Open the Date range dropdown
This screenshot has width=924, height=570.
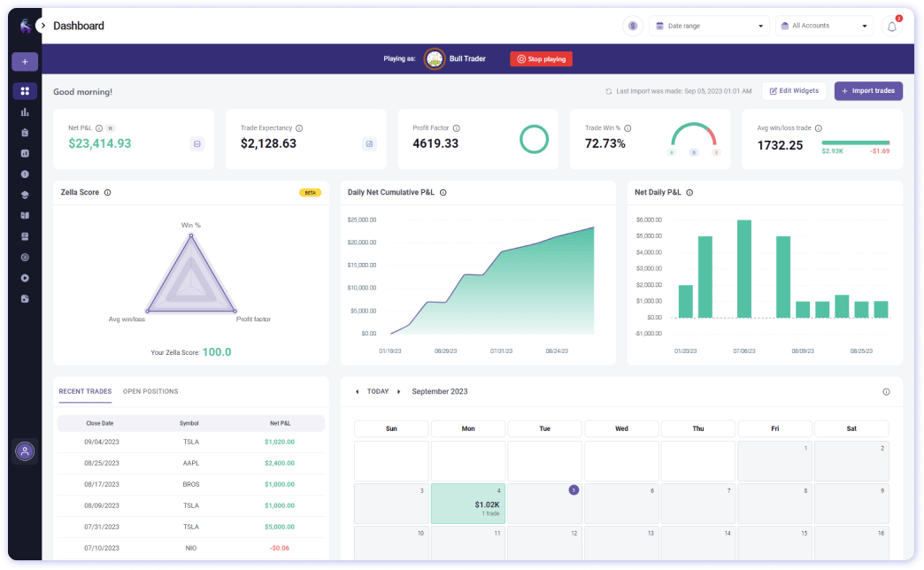click(709, 26)
